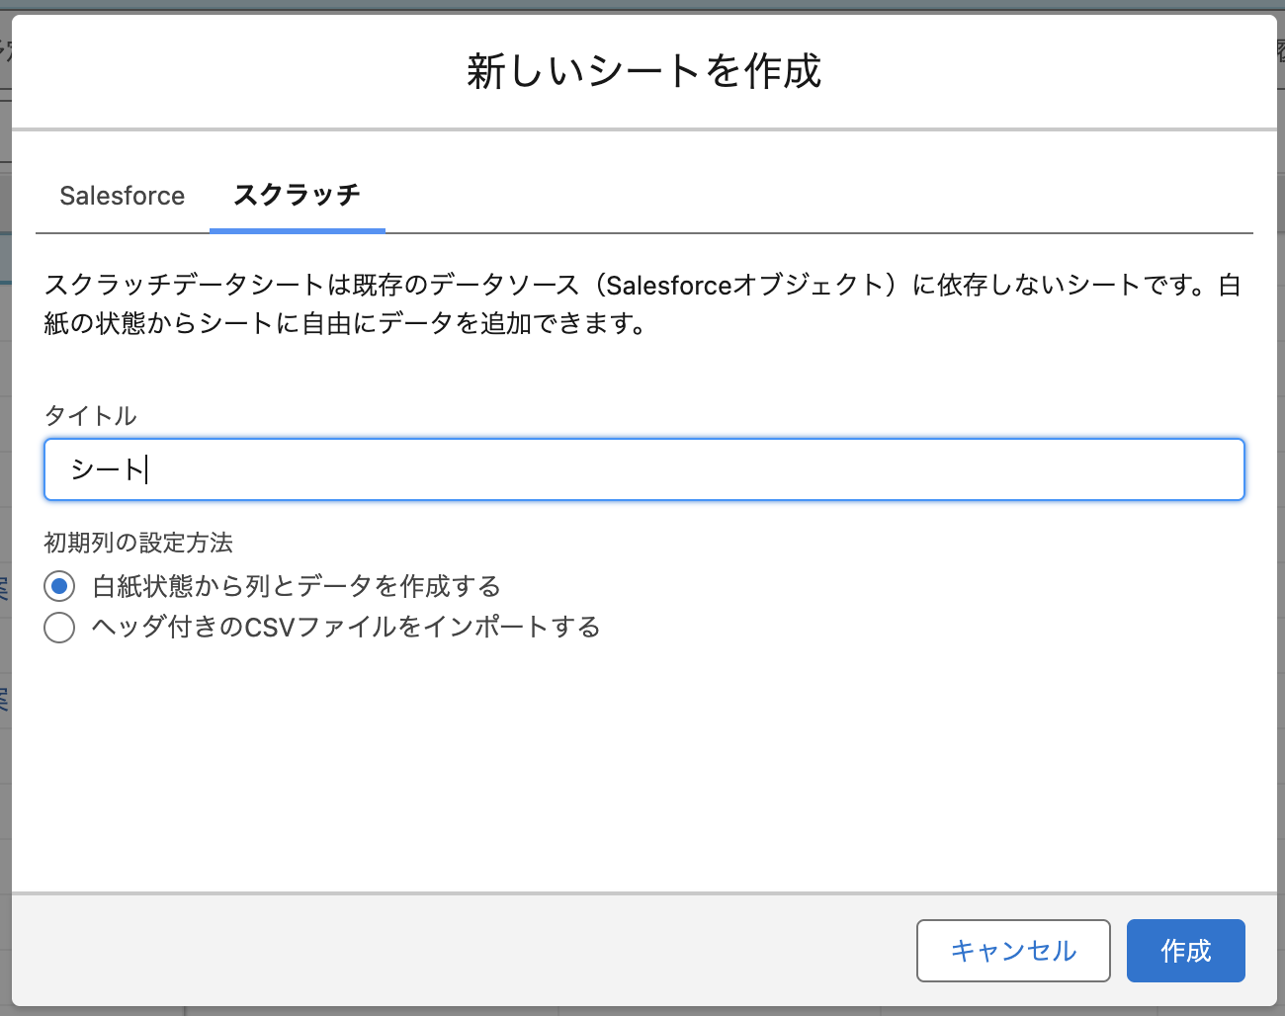Choose the ヘッダ付きのCSVファイルをインポートする radio button
Screen dimensions: 1285x1016
pos(59,628)
